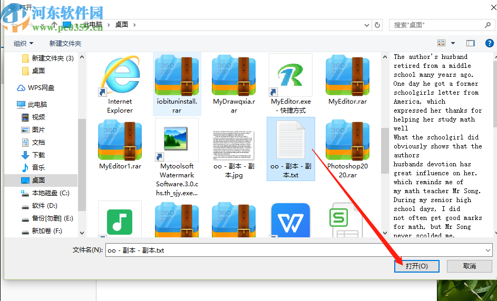Viewport: 497px width, 301px height.
Task: Open the 组织 menu
Action: 23,43
